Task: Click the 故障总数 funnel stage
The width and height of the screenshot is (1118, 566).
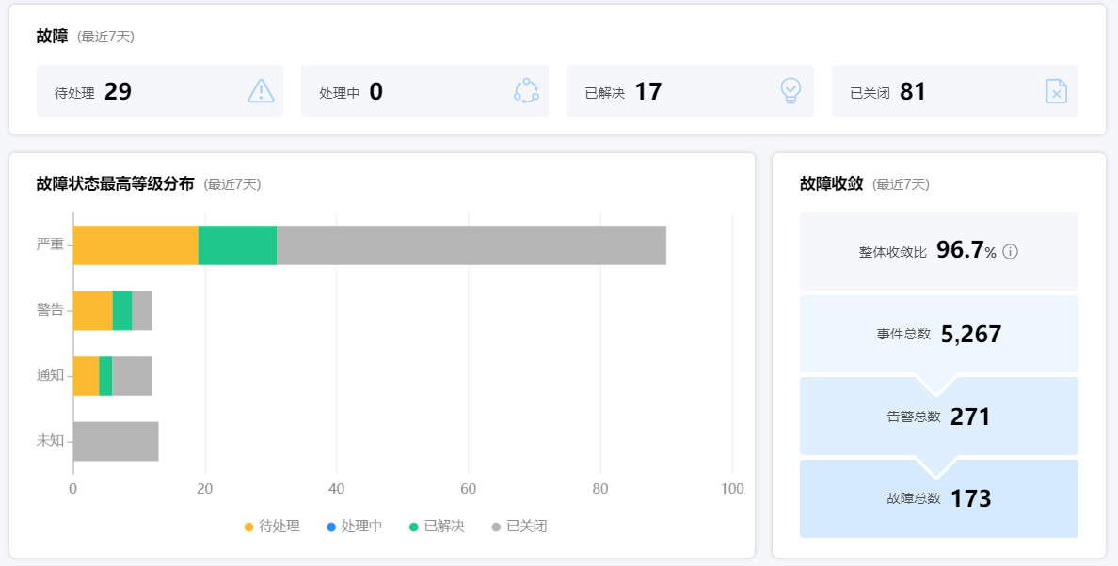Action: tap(938, 498)
